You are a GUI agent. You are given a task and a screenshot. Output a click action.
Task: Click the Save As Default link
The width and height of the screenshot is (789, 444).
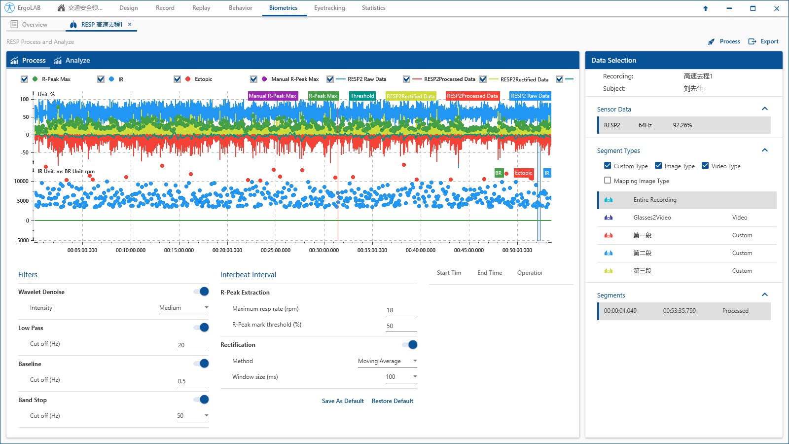pyautogui.click(x=343, y=401)
